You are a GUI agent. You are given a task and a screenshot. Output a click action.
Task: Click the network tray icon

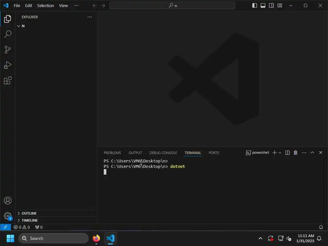pyautogui.click(x=281, y=238)
